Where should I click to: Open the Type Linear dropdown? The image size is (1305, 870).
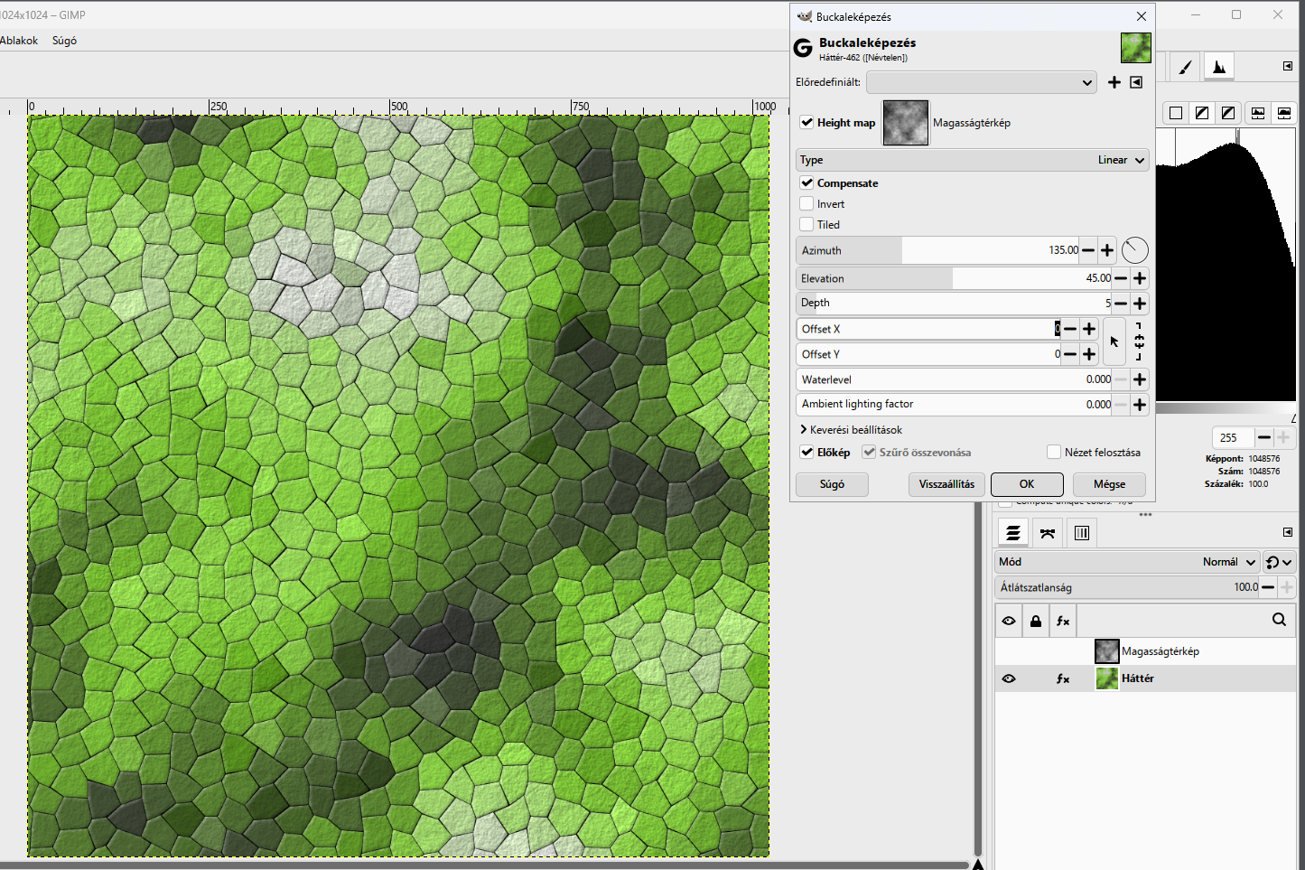pos(973,160)
